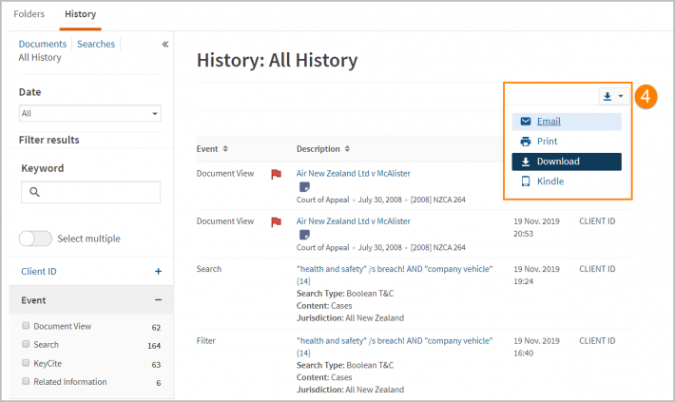Open note icon under first Air New Zealand result
This screenshot has height=402, width=675.
pos(304,187)
